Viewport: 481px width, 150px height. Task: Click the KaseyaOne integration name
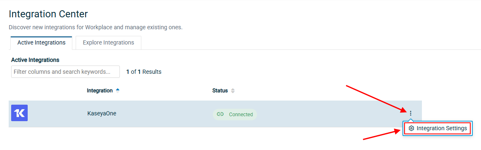point(102,113)
